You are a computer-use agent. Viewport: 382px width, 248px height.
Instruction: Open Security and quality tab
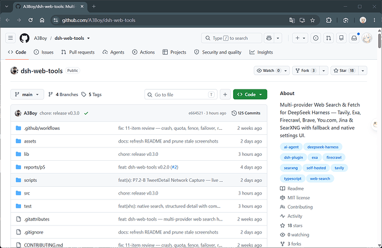coord(218,52)
